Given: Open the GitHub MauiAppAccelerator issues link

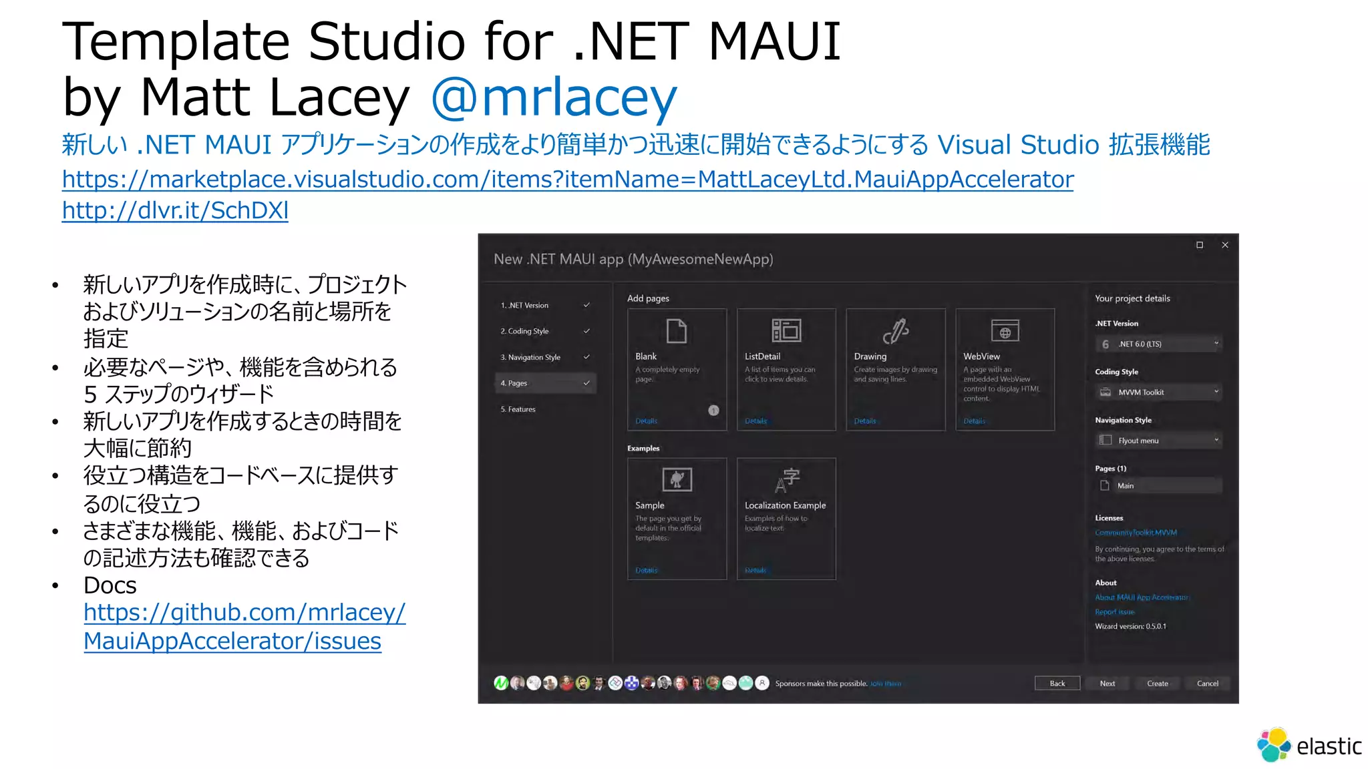Looking at the screenshot, I should point(244,626).
